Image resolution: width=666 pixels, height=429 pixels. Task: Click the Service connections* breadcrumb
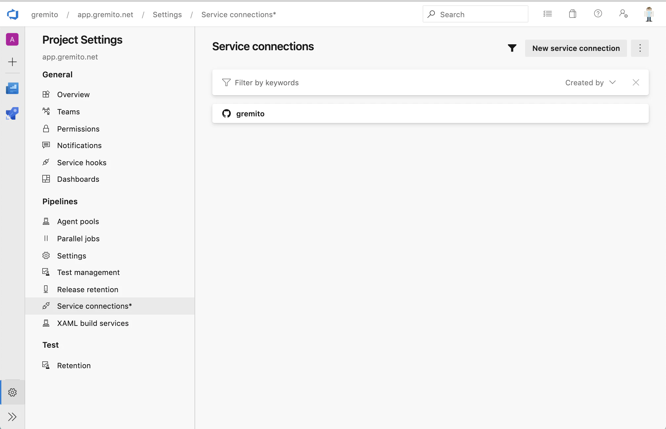pyautogui.click(x=239, y=15)
